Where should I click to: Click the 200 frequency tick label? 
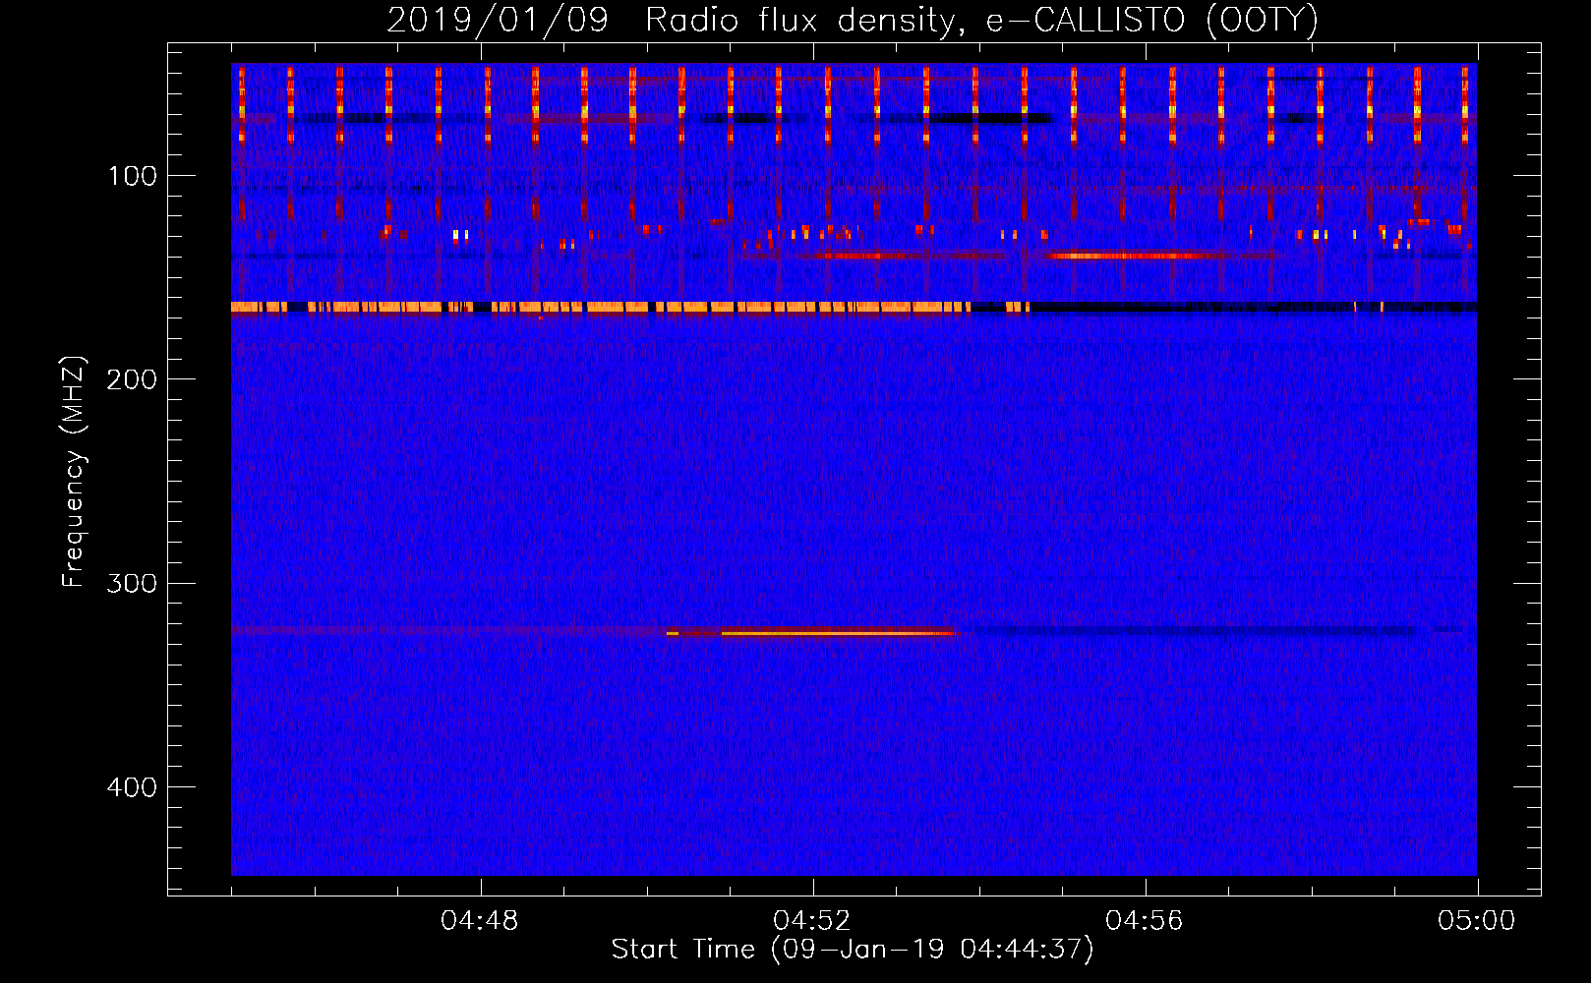(132, 379)
